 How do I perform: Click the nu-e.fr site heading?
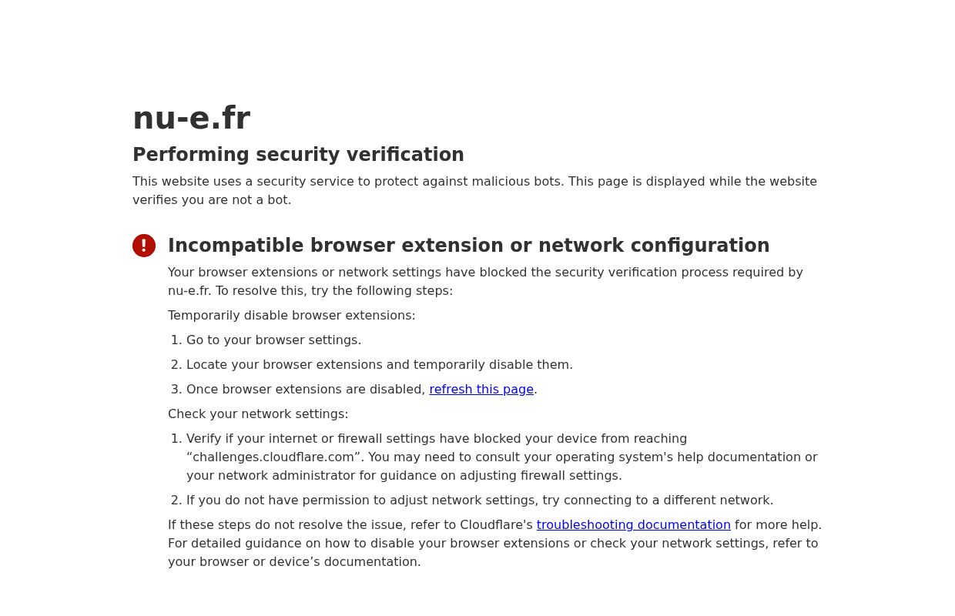pyautogui.click(x=191, y=119)
